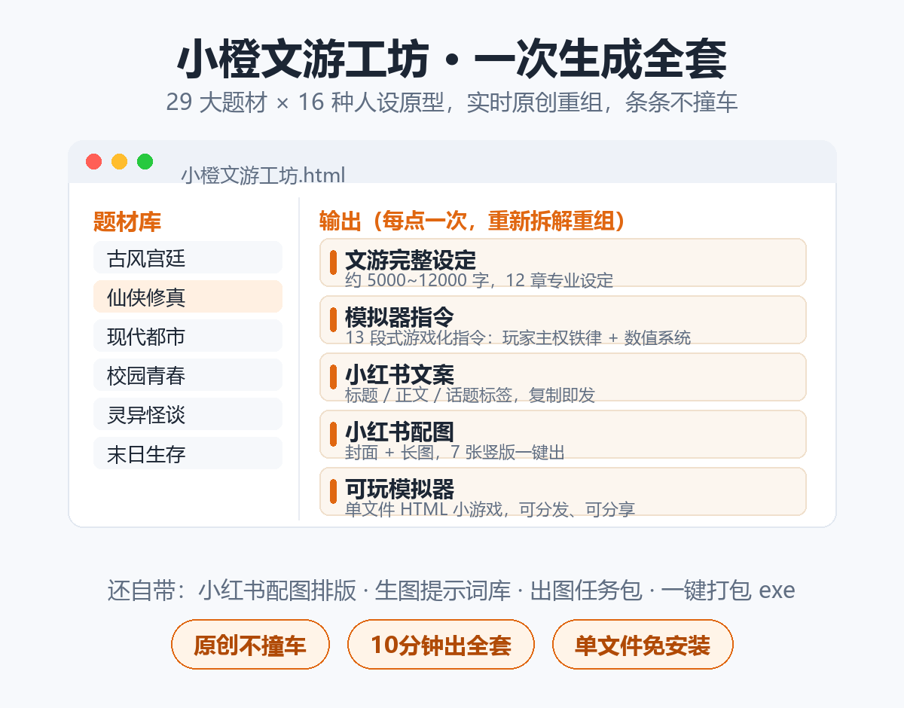Screen dimensions: 904x708
Task: Click the 10分钟出全套 pill badge
Action: (441, 645)
